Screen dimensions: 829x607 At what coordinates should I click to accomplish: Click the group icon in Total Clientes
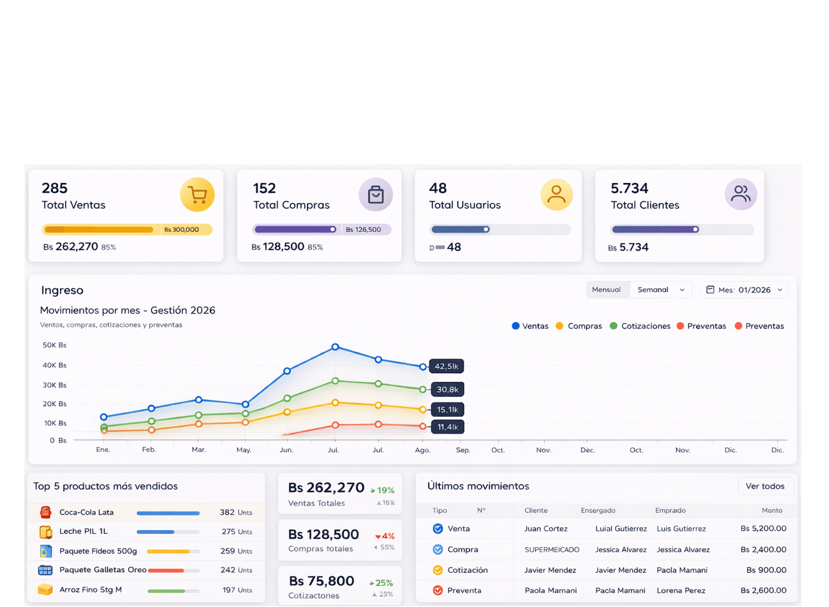(x=741, y=194)
